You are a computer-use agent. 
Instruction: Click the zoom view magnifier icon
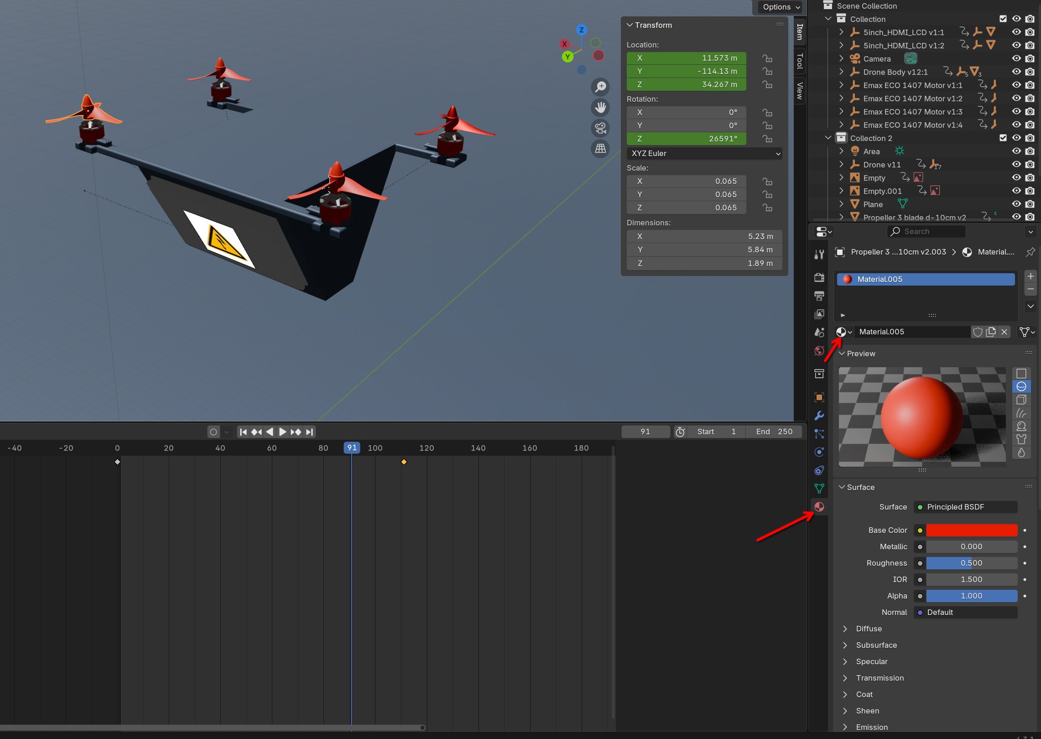600,87
